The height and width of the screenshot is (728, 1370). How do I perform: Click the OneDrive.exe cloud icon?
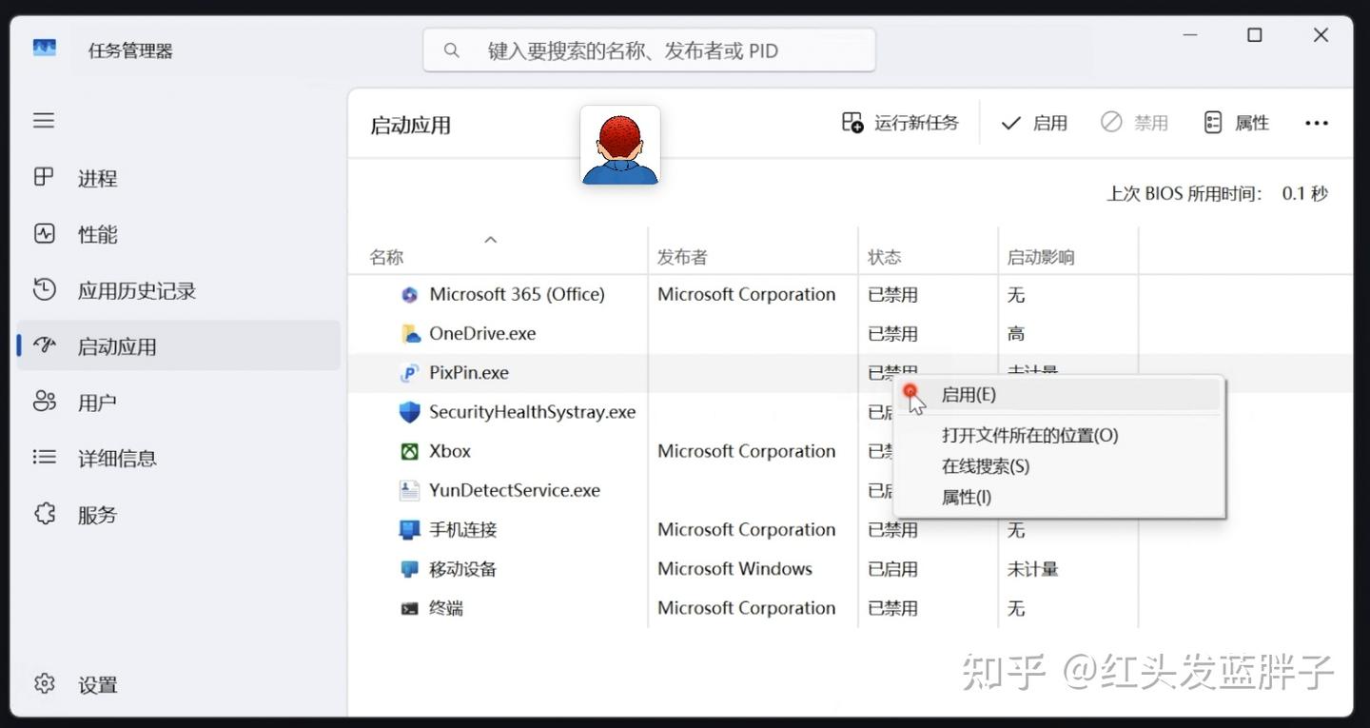[x=409, y=334]
